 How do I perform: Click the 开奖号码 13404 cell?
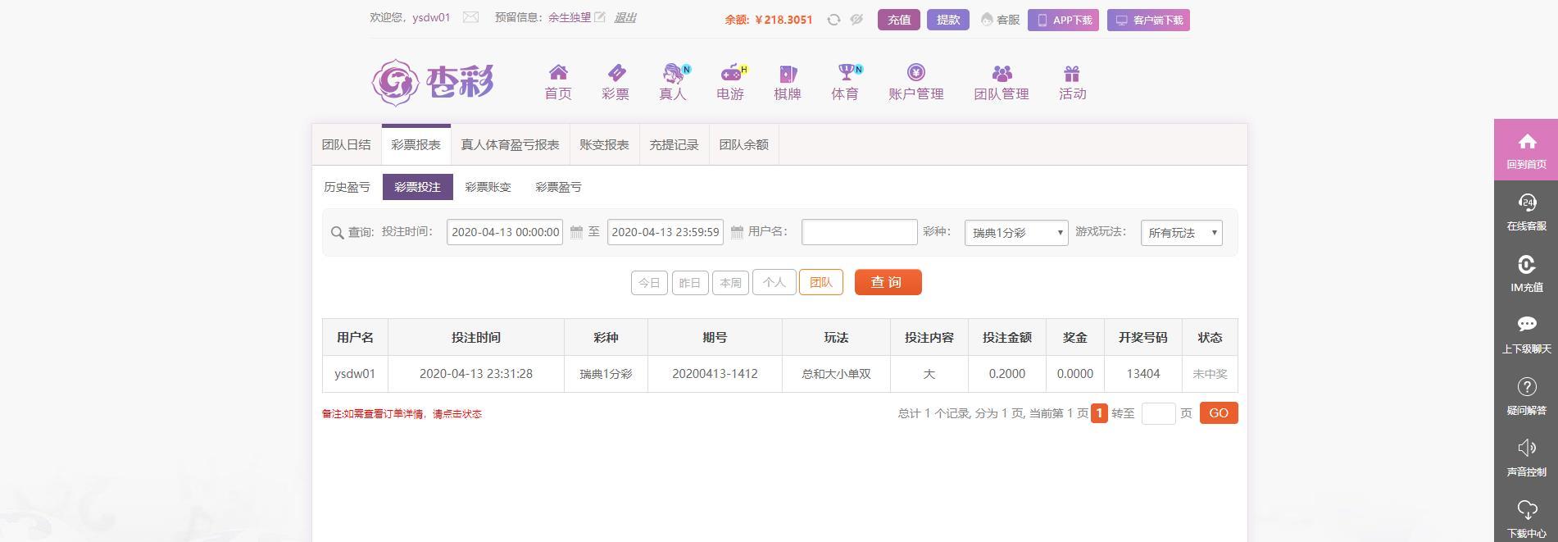[1142, 374]
